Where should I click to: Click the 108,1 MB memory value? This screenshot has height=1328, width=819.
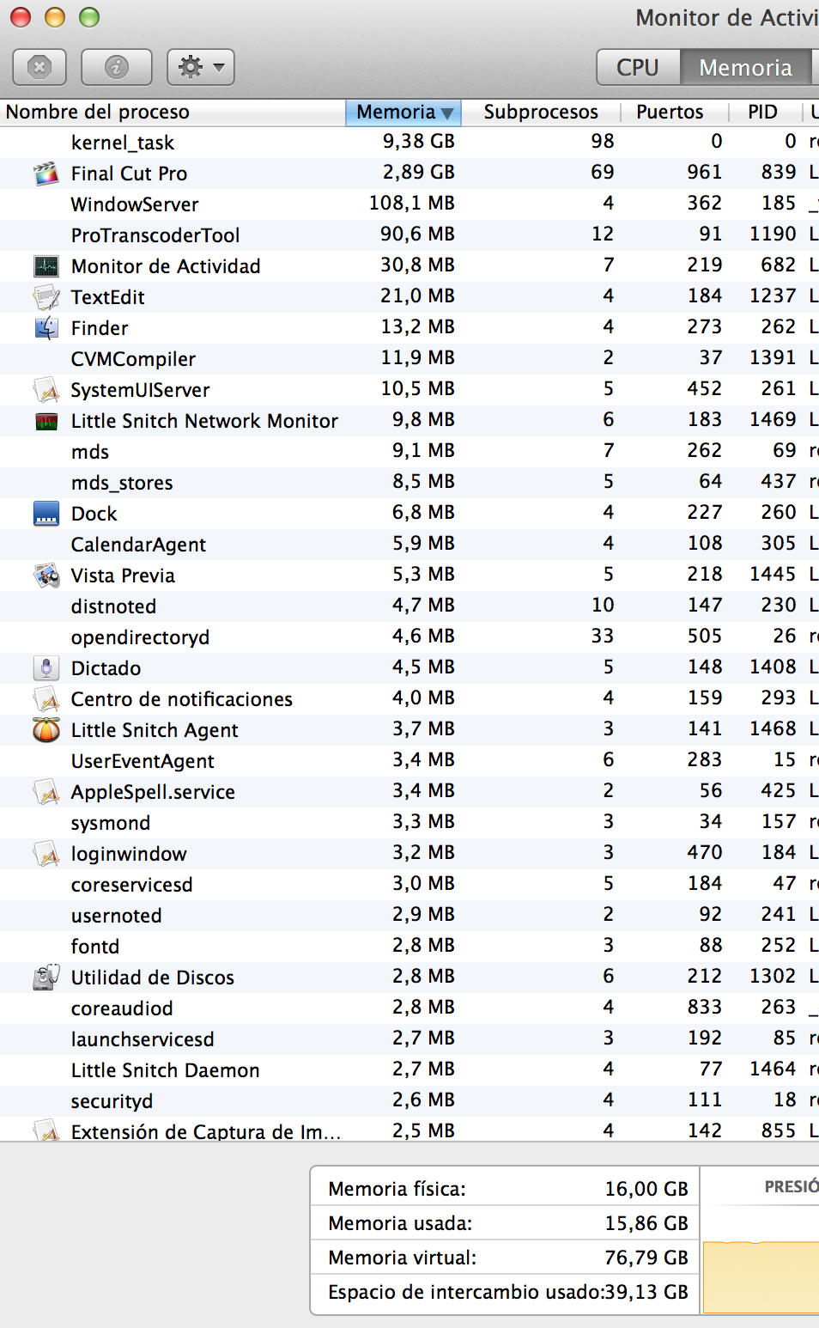point(412,203)
